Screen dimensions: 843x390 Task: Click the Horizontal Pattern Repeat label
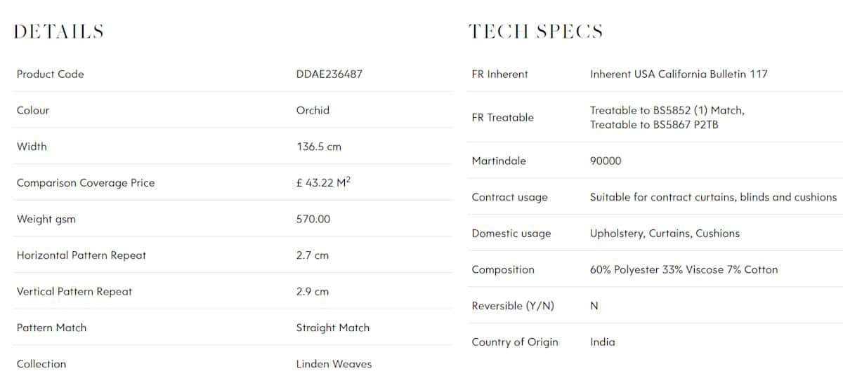81,255
